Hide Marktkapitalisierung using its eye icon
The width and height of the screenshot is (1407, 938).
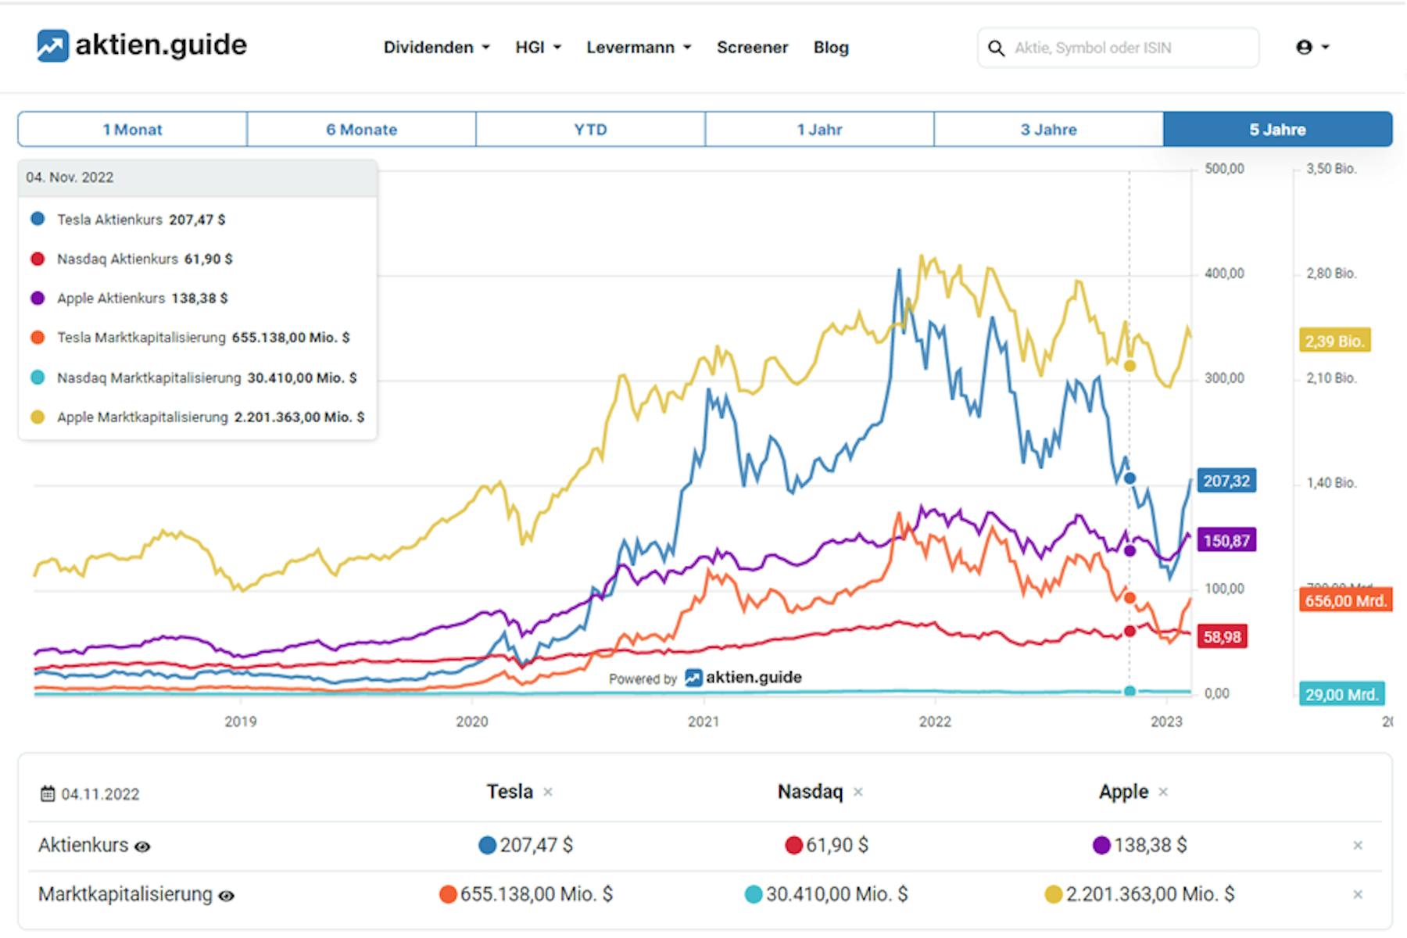click(227, 896)
